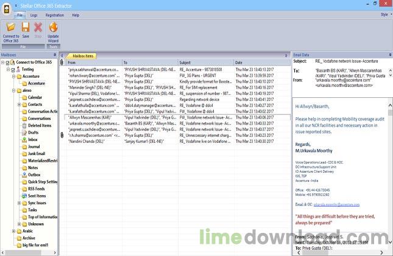Open the Registration menu tab

click(x=55, y=15)
